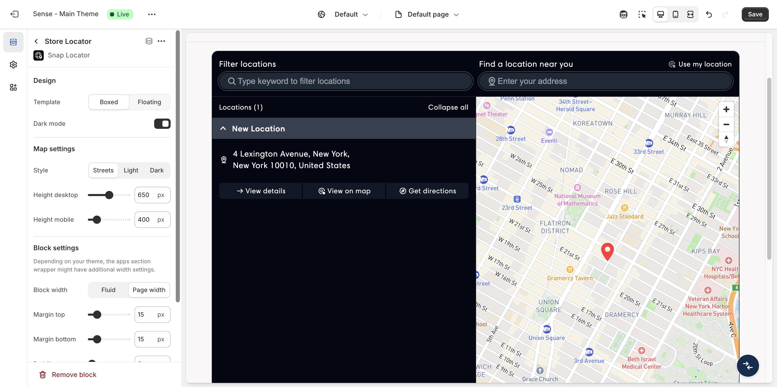
Task: Click the undo arrow icon
Action: (x=709, y=14)
